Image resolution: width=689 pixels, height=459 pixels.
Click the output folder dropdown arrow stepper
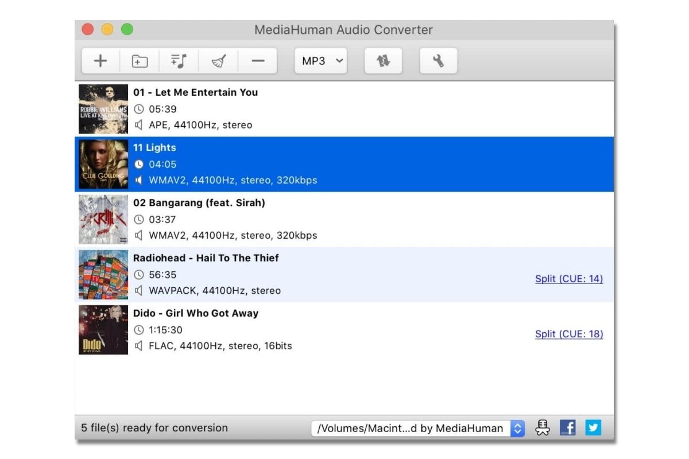pyautogui.click(x=518, y=428)
